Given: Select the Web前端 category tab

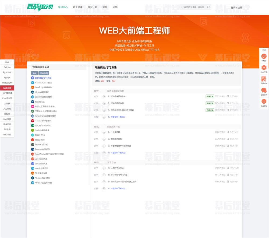Looking at the screenshot, I should click(x=7, y=88).
